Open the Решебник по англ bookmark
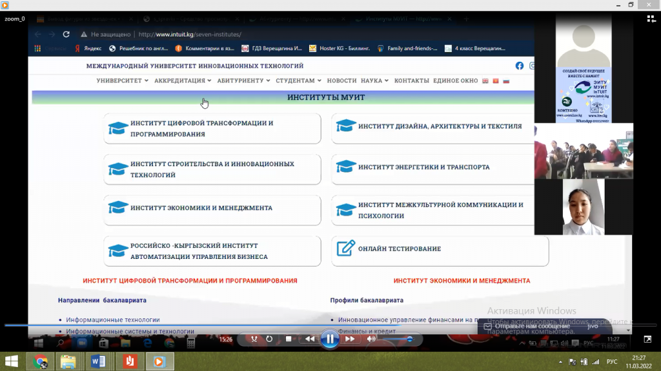 (139, 48)
